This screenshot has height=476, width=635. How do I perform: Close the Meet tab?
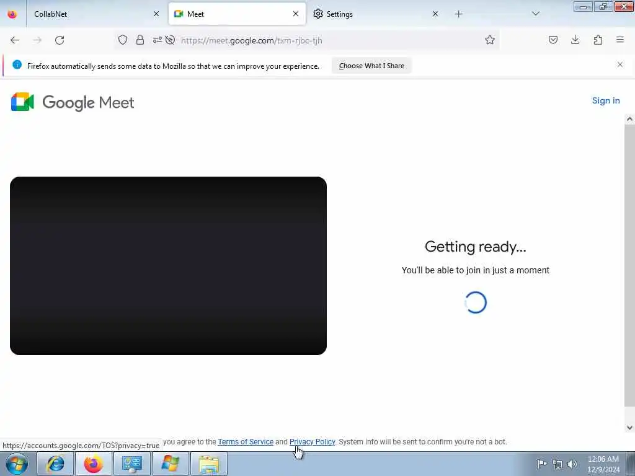click(x=296, y=14)
